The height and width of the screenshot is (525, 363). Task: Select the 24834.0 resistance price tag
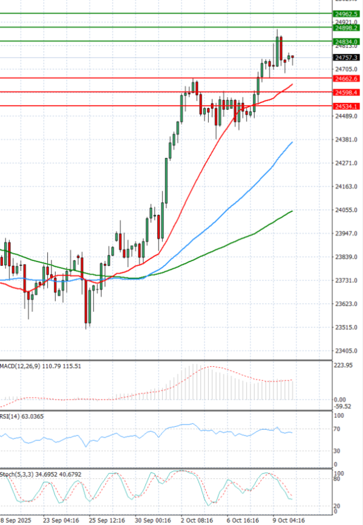click(x=346, y=42)
